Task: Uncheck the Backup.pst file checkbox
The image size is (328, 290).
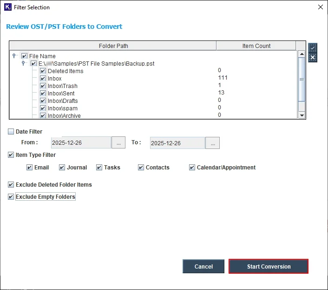Action: tap(33, 63)
